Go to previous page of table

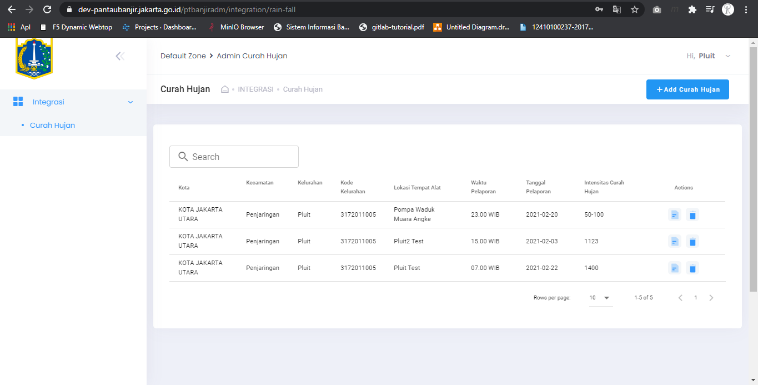pyautogui.click(x=680, y=298)
